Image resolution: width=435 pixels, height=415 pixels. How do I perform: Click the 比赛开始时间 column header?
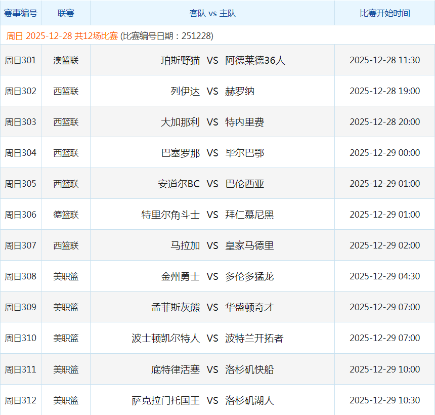[385, 13]
